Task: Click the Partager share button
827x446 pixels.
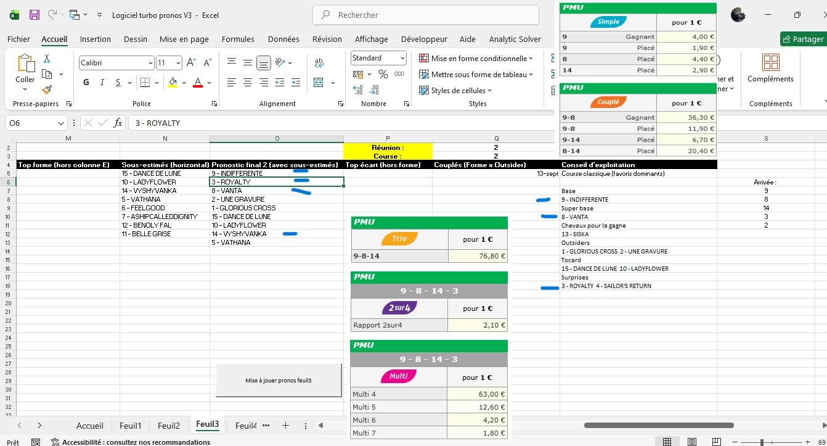Action: pyautogui.click(x=803, y=39)
